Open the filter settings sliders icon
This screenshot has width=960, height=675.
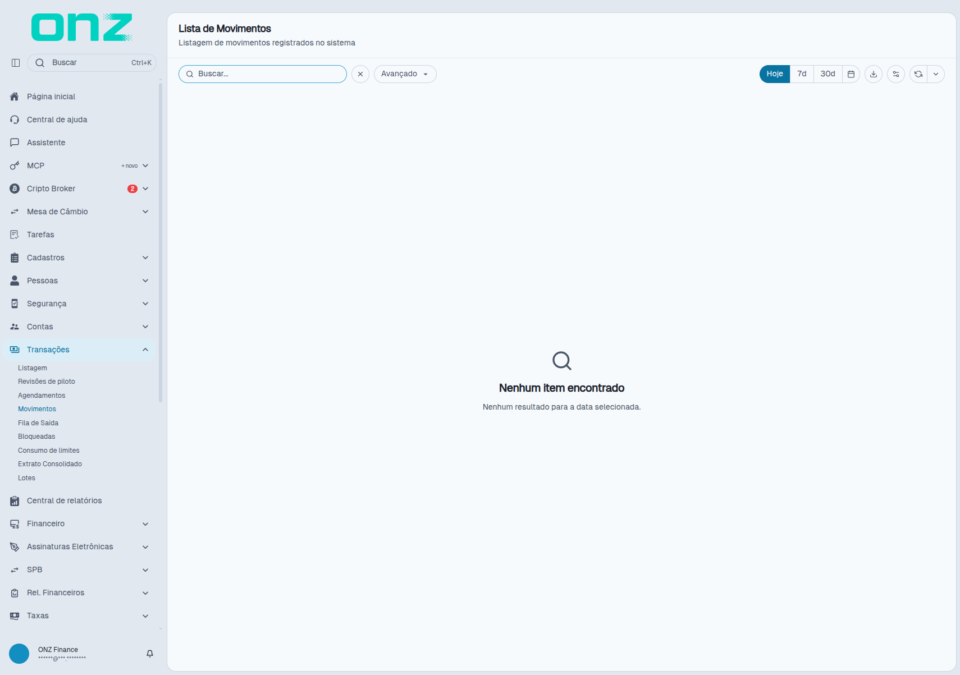[x=896, y=74]
